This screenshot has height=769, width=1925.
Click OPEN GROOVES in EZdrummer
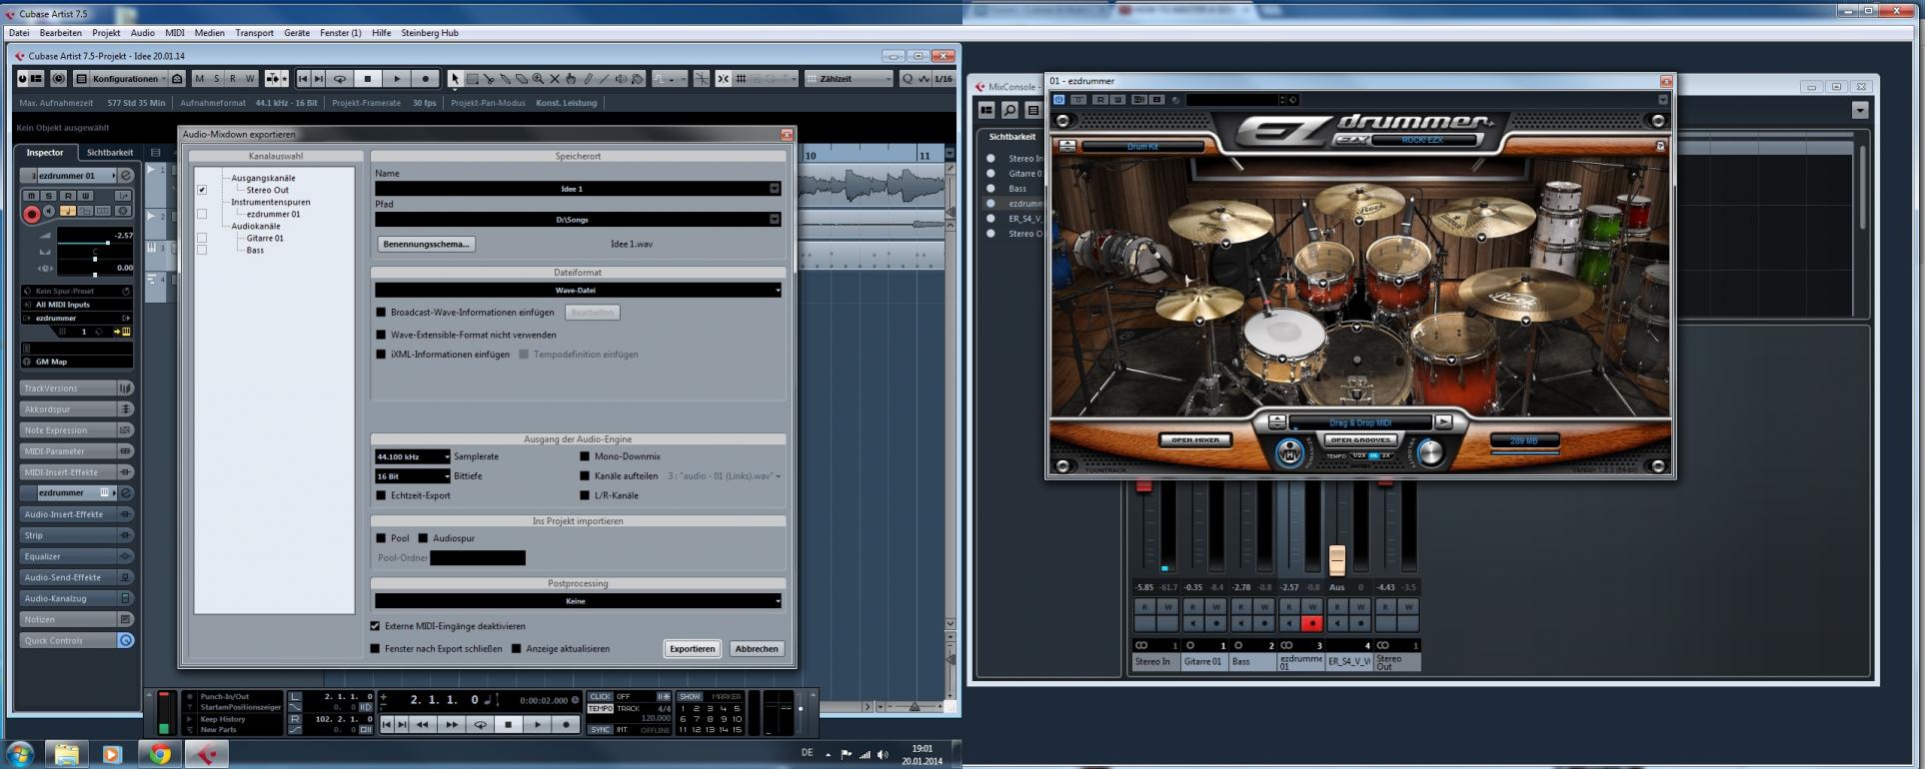pos(1360,439)
